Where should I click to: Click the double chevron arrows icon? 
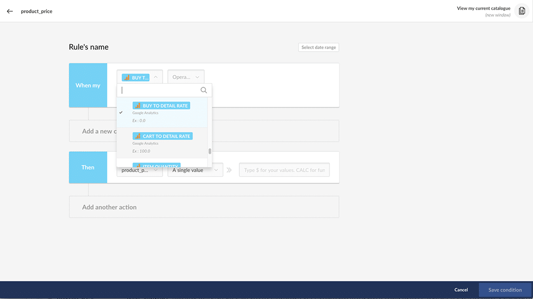(x=229, y=170)
